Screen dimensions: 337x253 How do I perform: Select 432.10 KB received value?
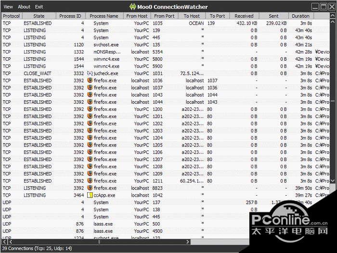[246, 23]
